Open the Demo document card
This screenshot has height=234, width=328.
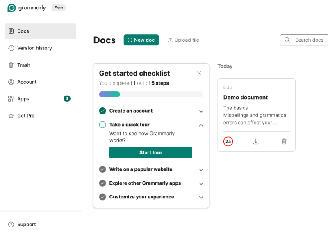point(257,115)
